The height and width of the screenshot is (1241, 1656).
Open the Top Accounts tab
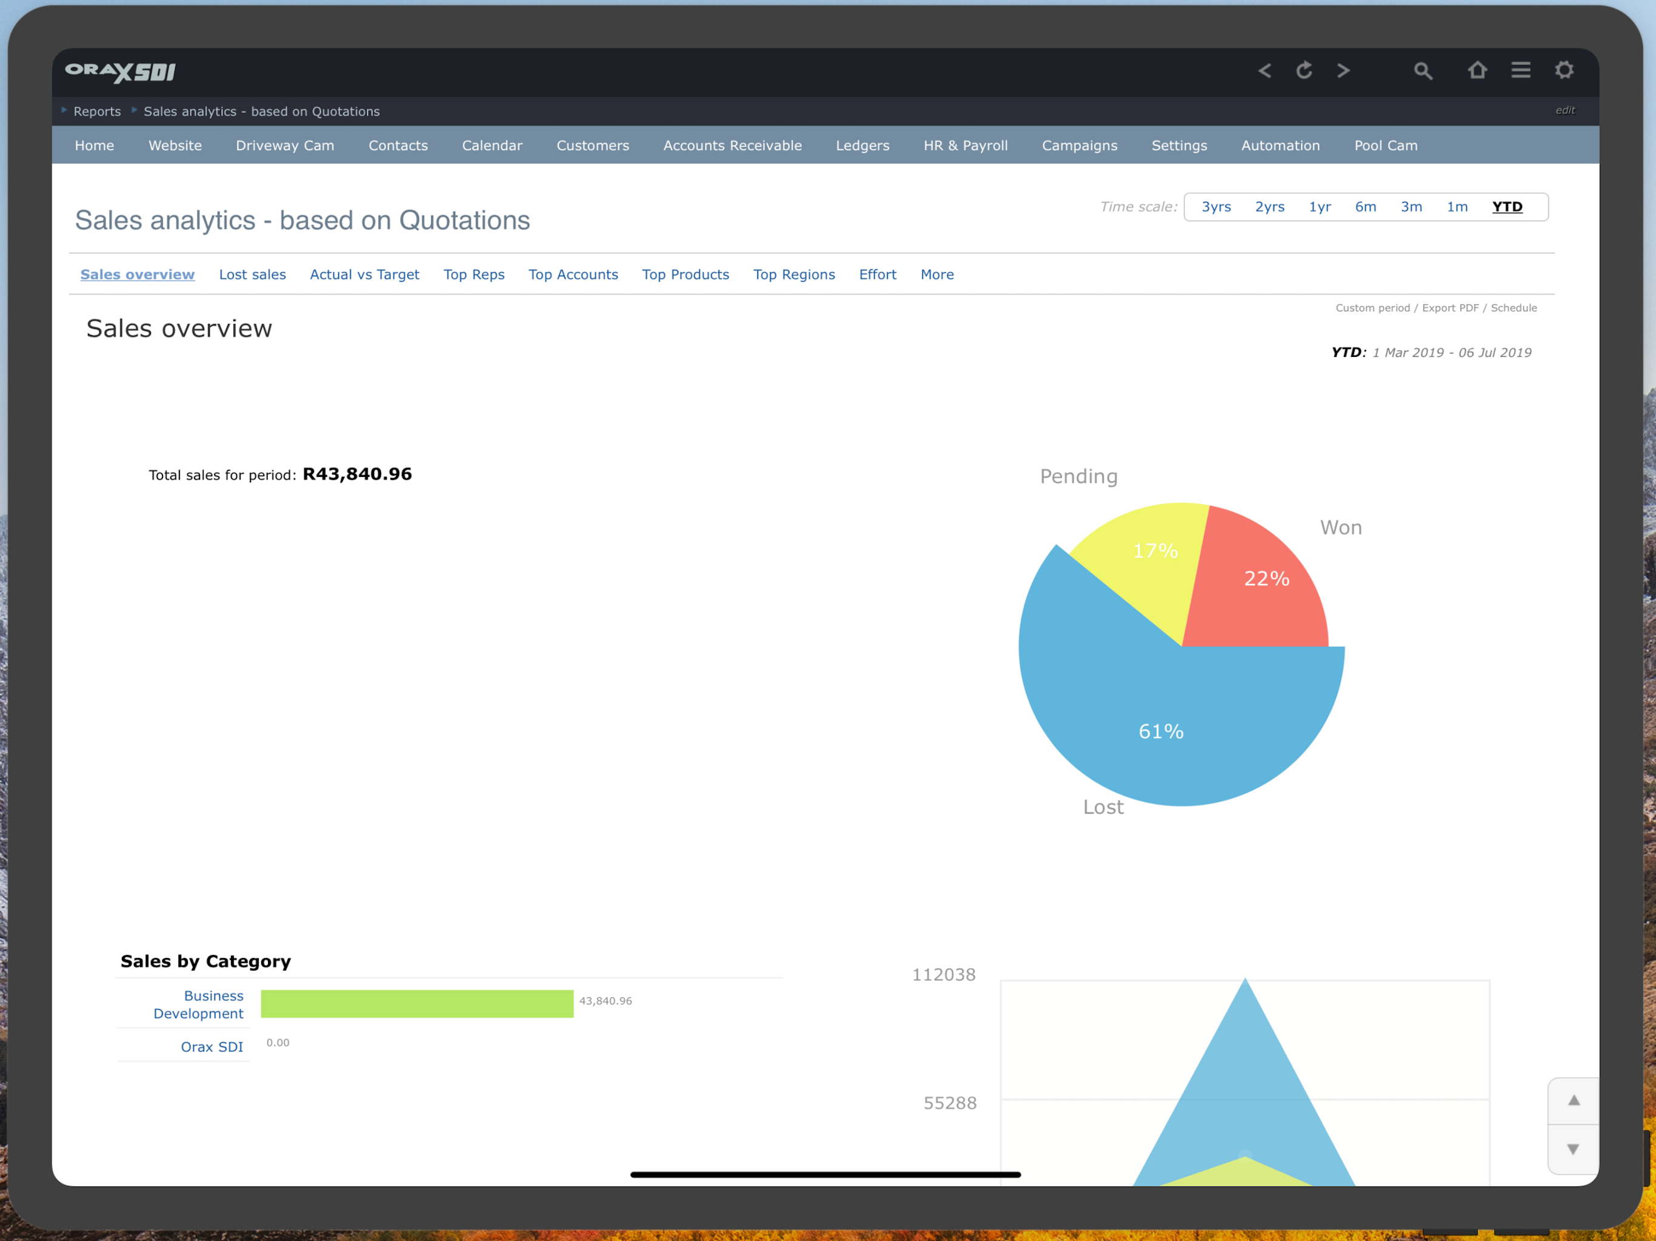click(573, 274)
